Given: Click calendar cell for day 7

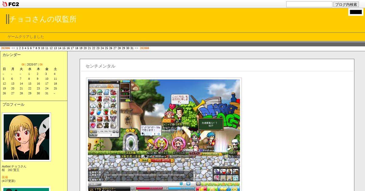Looking at the screenshot, I should [x=21, y=79].
